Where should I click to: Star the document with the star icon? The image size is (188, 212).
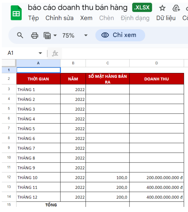162,8
